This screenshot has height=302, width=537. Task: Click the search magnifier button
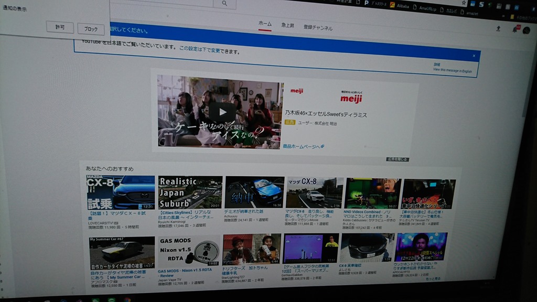(x=224, y=4)
